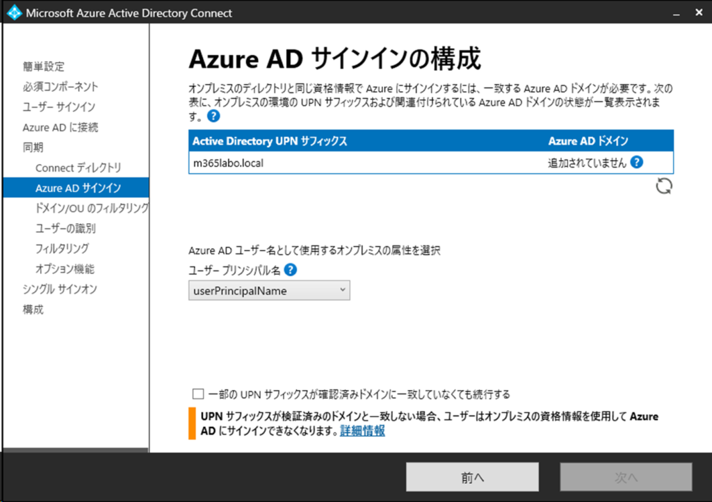
Task: Select m365labo.local UPN suffix cell
Action: [228, 163]
